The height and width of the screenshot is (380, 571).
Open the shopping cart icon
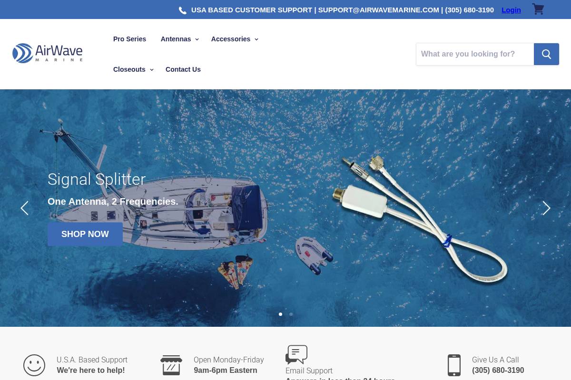538,9
